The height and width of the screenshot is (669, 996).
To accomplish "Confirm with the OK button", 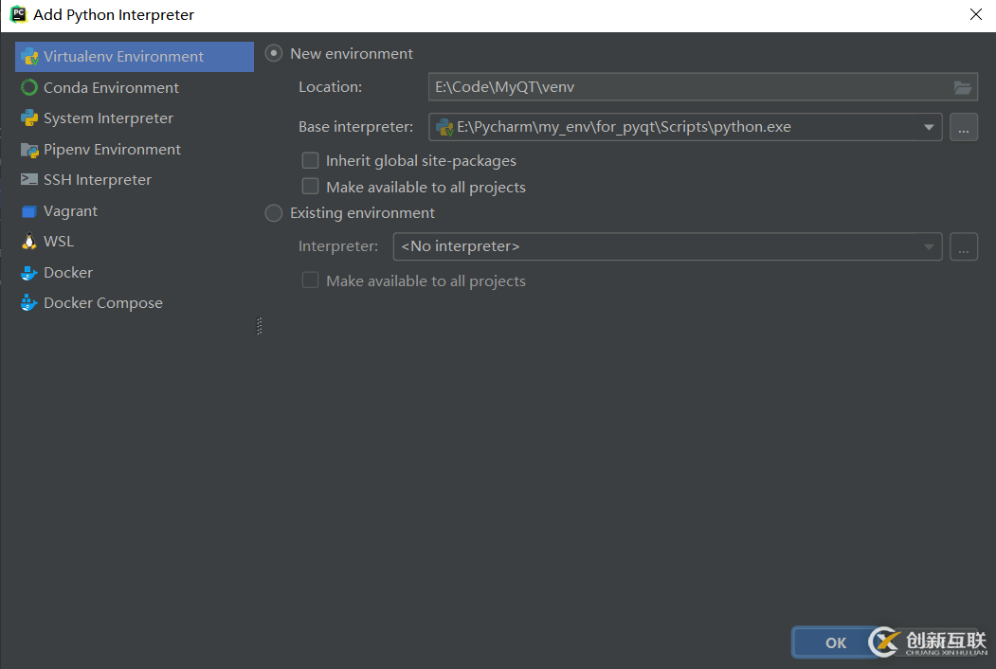I will tap(835, 642).
